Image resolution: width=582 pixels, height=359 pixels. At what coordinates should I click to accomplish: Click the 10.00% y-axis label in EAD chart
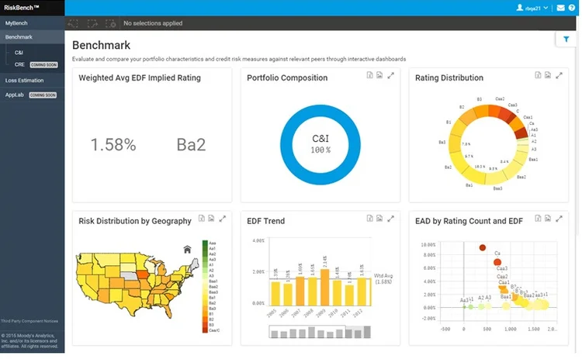pyautogui.click(x=428, y=245)
